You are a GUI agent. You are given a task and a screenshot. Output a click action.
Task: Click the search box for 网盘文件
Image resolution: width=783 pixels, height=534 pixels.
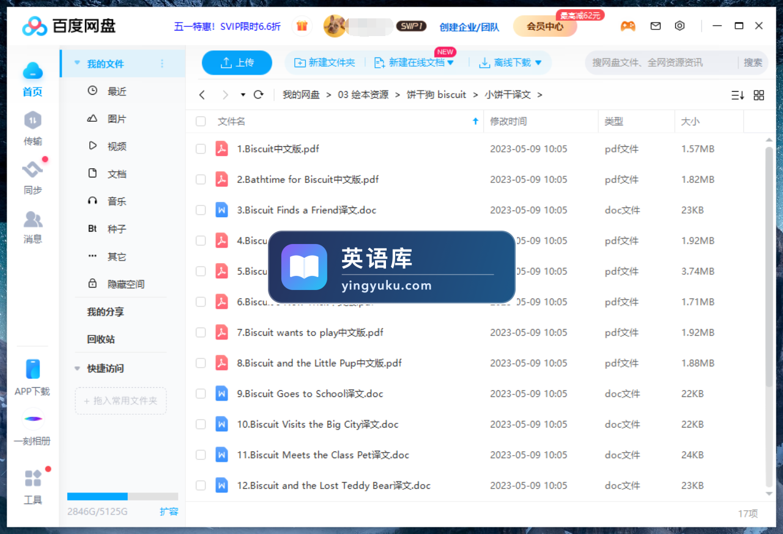[x=662, y=62]
